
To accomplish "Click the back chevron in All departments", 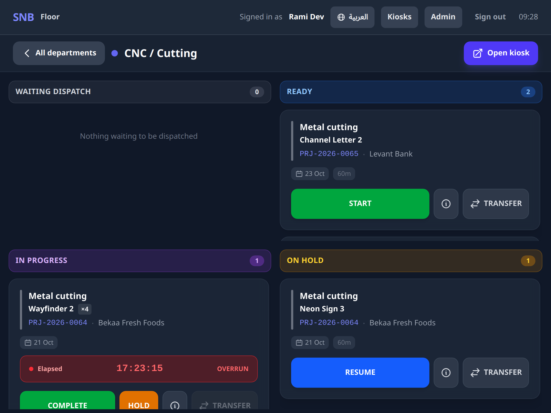I will [x=27, y=53].
